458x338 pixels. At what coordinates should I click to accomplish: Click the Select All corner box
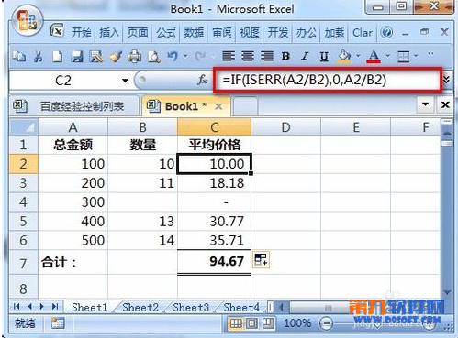24,127
